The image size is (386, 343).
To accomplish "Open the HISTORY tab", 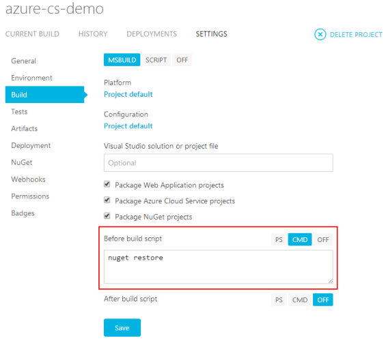I will (x=93, y=34).
